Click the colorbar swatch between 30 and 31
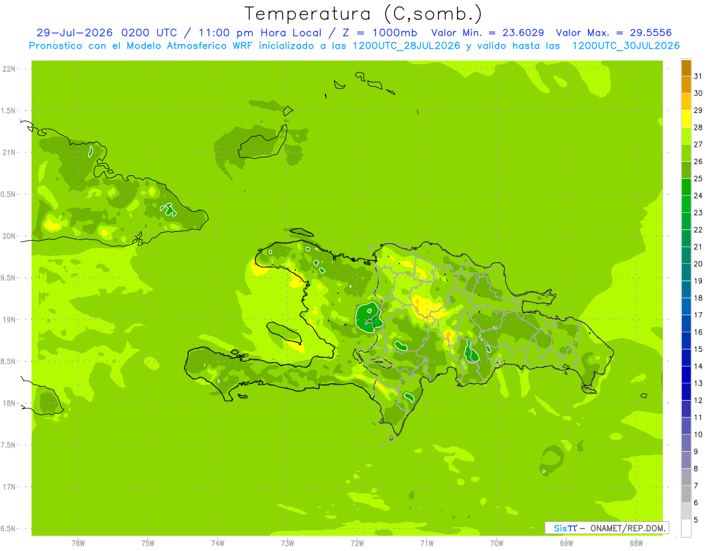 (x=686, y=84)
